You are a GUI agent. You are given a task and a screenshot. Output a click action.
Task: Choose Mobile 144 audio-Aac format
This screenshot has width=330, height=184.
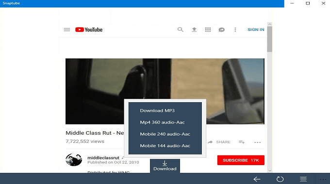point(165,146)
